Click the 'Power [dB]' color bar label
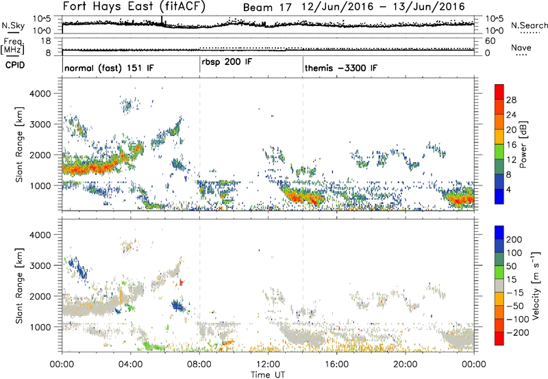The height and width of the screenshot is (379, 548). 523,144
